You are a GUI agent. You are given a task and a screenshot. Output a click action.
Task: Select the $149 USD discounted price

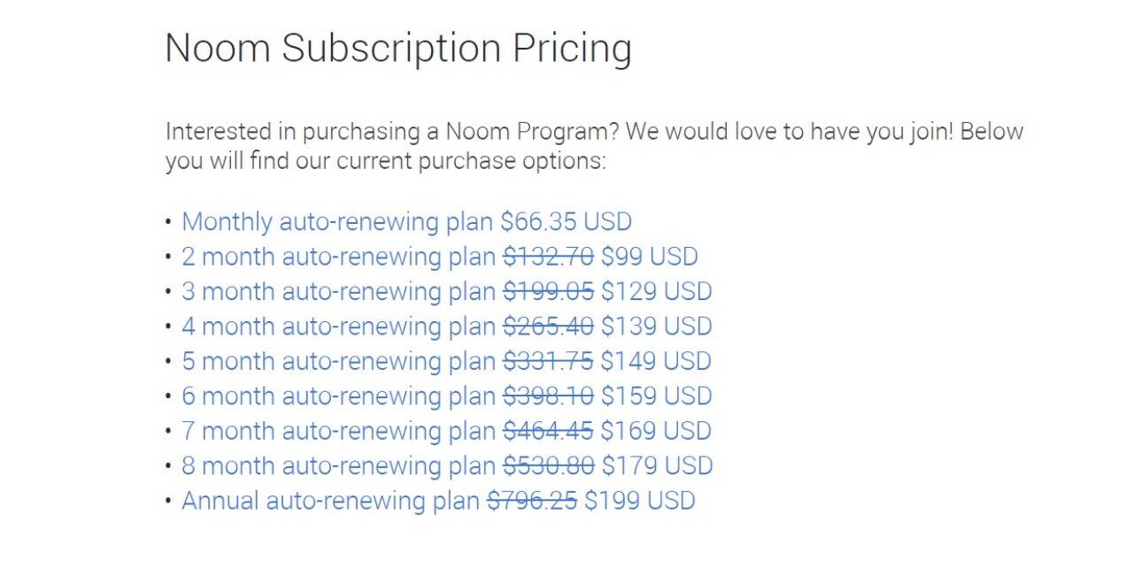tap(656, 361)
